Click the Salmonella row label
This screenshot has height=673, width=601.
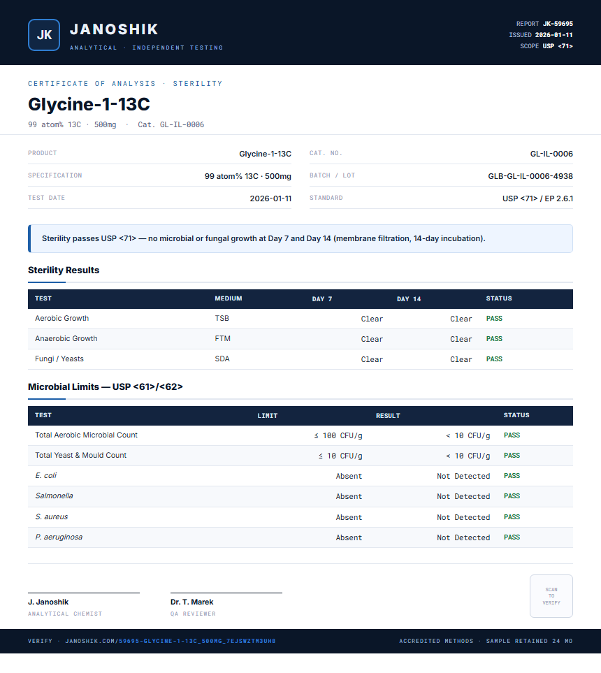[x=54, y=495]
